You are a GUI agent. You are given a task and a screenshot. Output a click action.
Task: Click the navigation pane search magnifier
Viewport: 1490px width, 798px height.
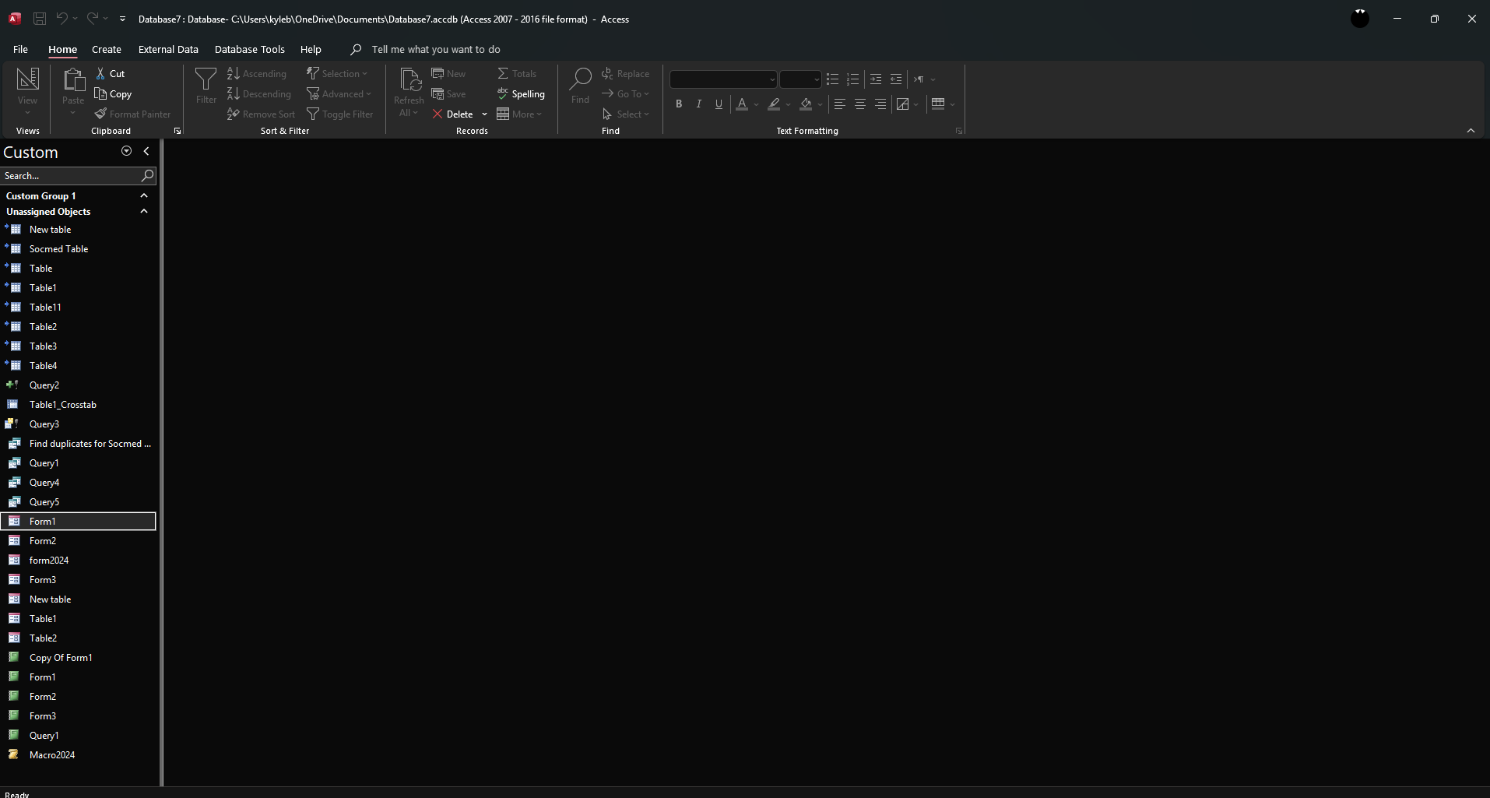147,175
